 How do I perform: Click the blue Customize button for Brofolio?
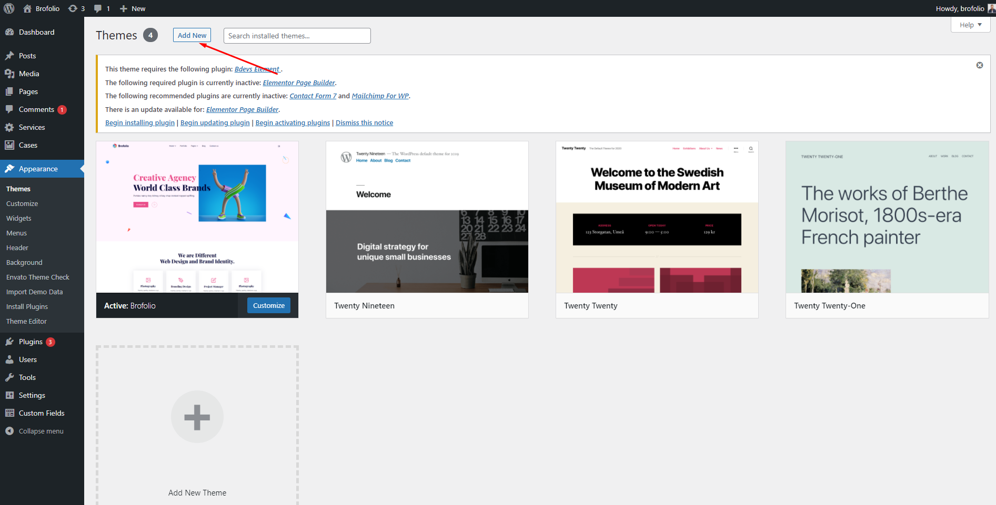click(269, 305)
